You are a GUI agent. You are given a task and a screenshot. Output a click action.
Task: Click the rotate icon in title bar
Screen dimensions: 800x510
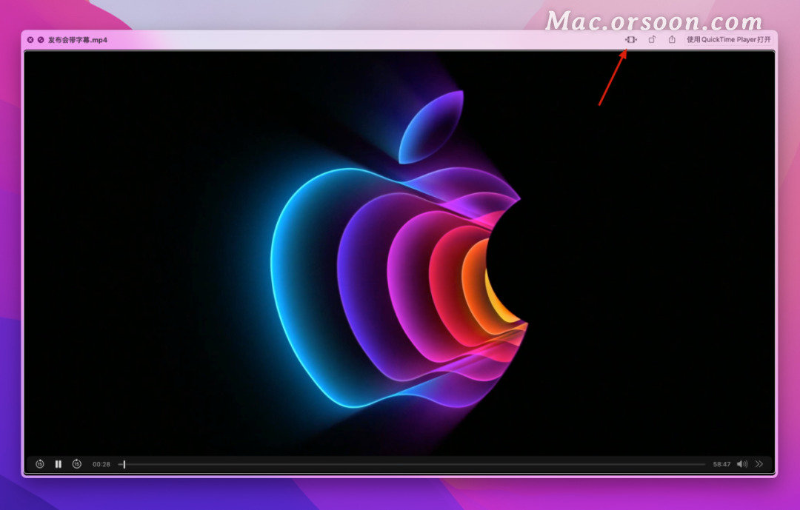652,40
